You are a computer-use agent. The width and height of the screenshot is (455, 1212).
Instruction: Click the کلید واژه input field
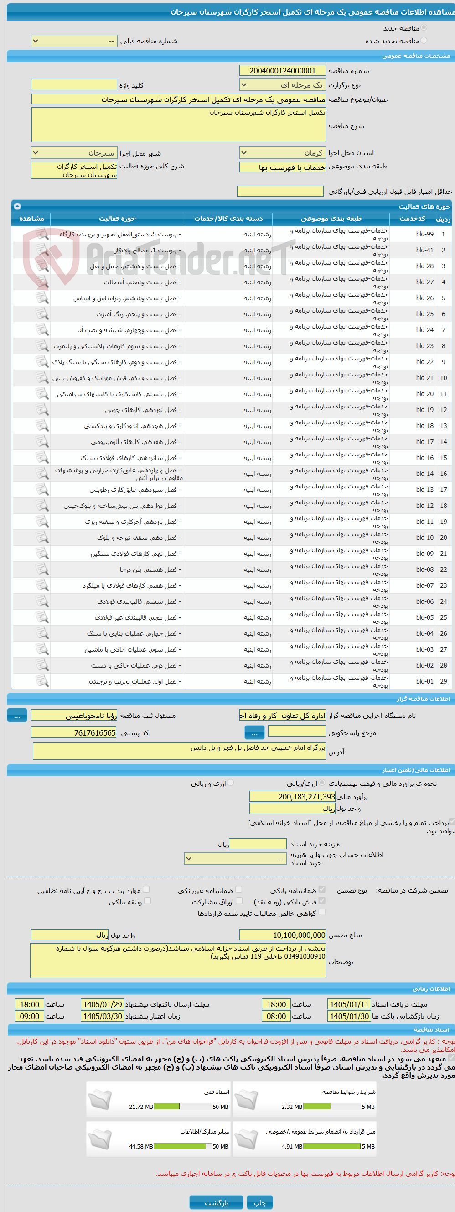coord(74,85)
